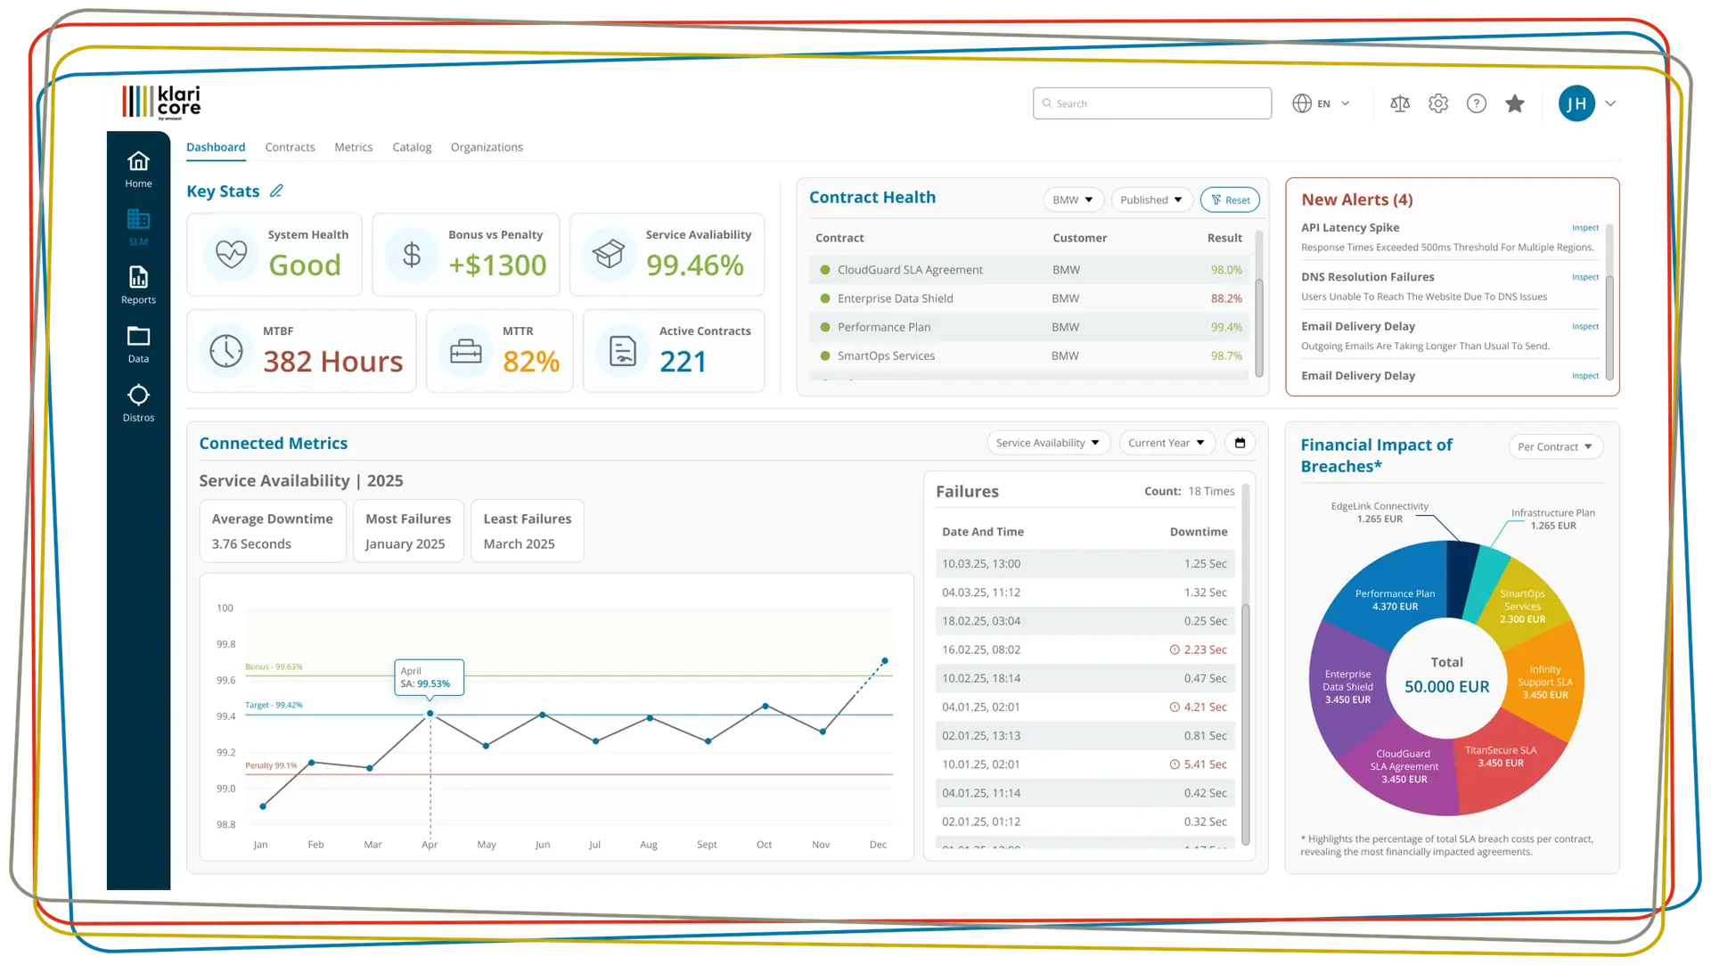This screenshot has height=965, width=1711.
Task: Inspect the DNS Resolution Failures alert
Action: click(x=1584, y=277)
